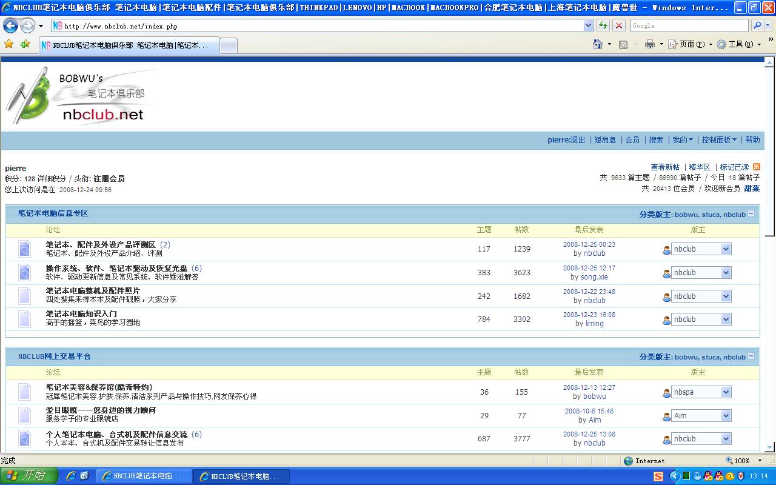This screenshot has width=776, height=485.
Task: Click forum icon for 笔记本、配件及外设产品评测区
Action: tap(24, 249)
